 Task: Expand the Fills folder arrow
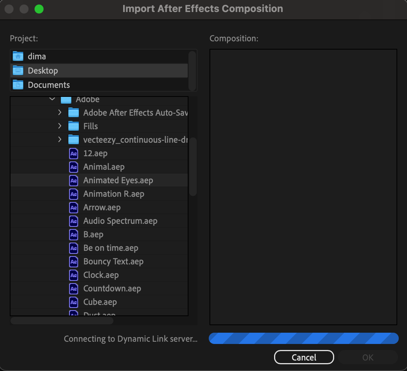60,126
